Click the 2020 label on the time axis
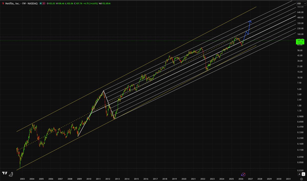307x181 pixels. (x=184, y=179)
